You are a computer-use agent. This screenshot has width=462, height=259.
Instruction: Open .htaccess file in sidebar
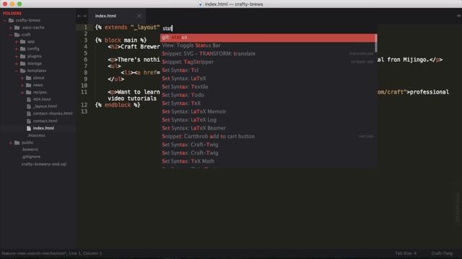pos(36,135)
